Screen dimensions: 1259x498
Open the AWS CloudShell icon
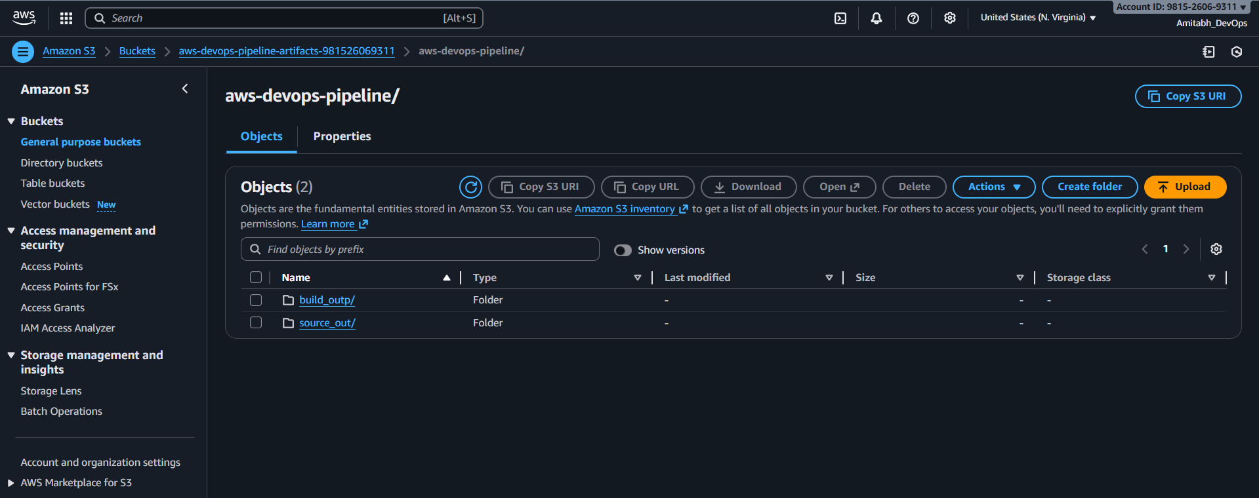coord(840,18)
